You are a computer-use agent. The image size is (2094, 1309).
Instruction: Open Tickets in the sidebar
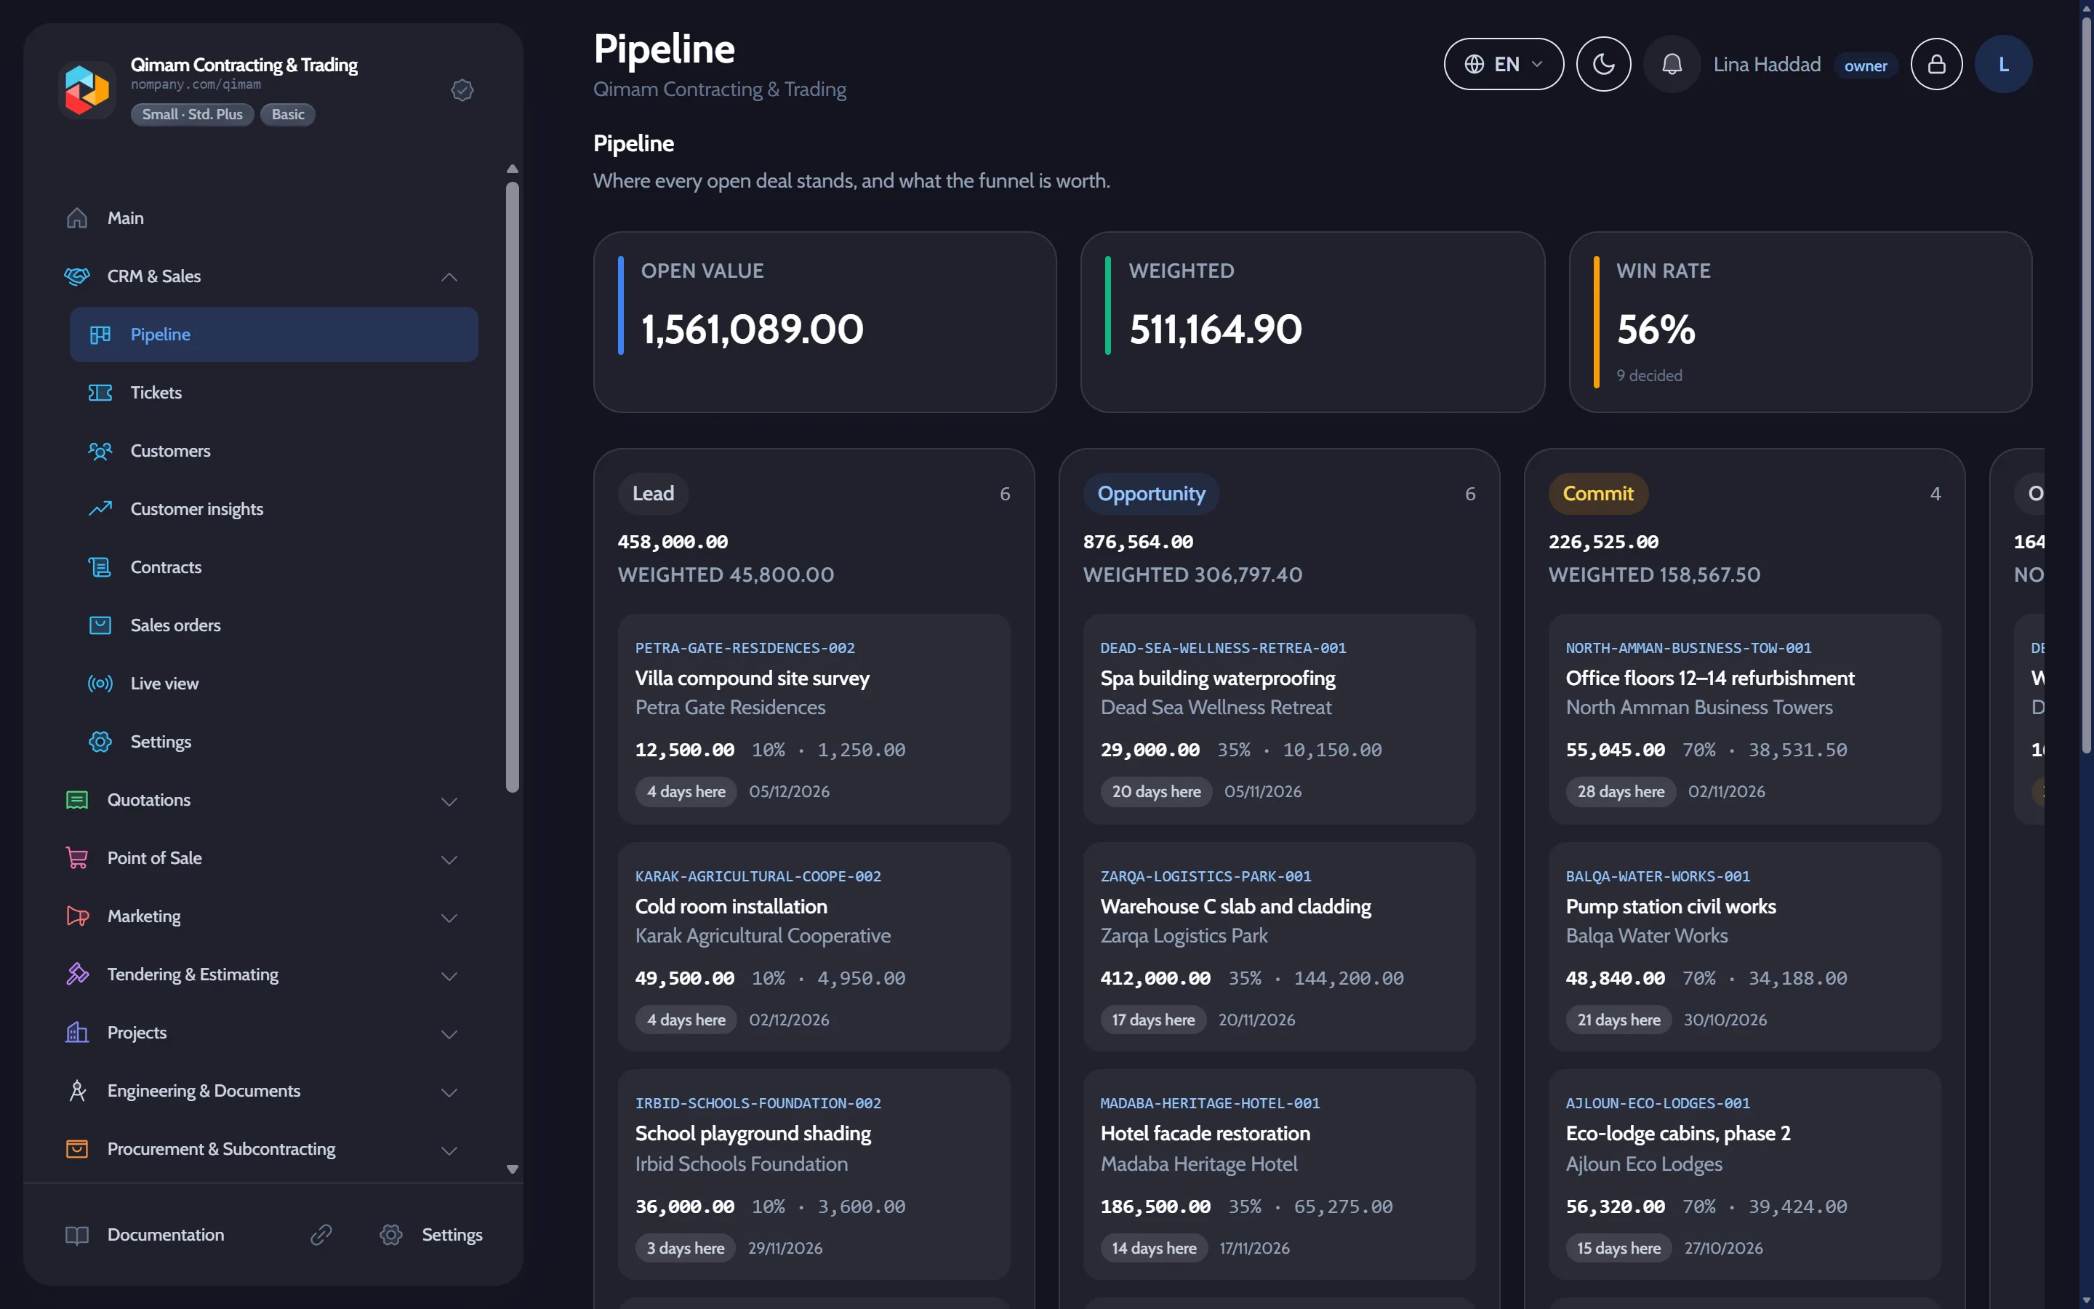[273, 393]
